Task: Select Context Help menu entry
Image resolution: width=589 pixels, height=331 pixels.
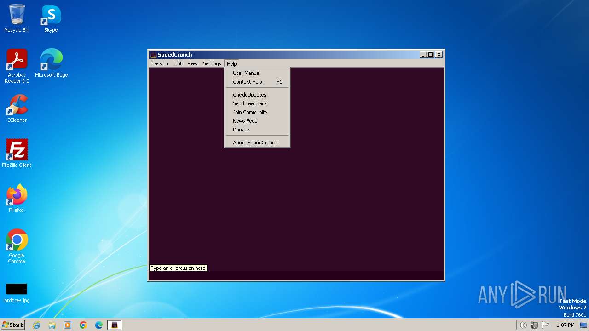Action: tap(257, 82)
